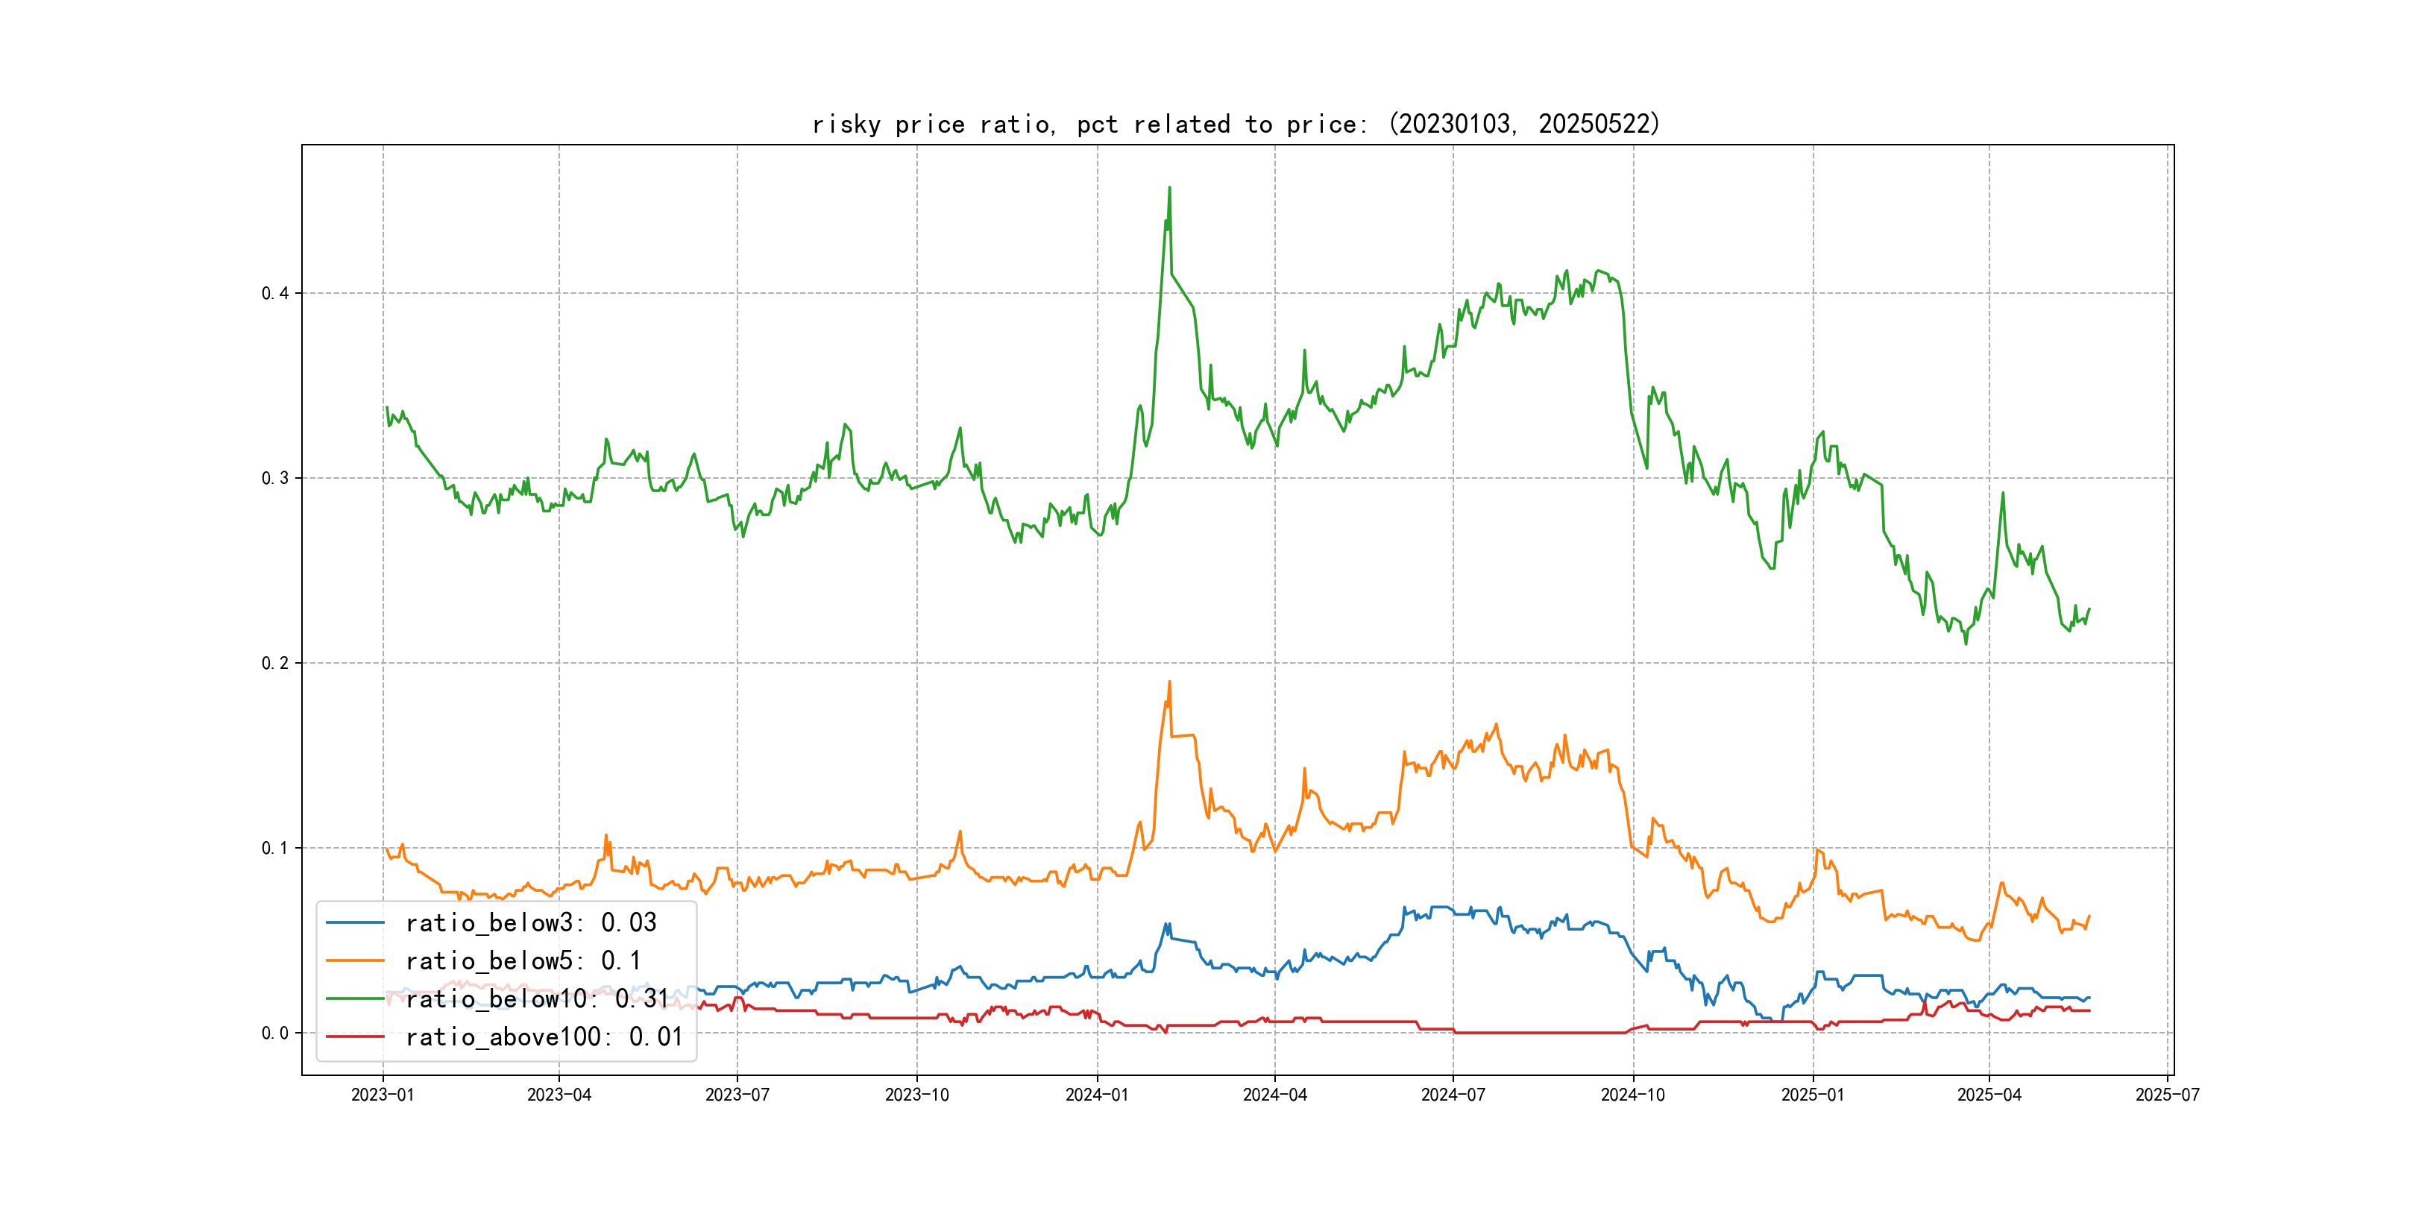Click the 2024-10 x-axis tick label

1633,1095
